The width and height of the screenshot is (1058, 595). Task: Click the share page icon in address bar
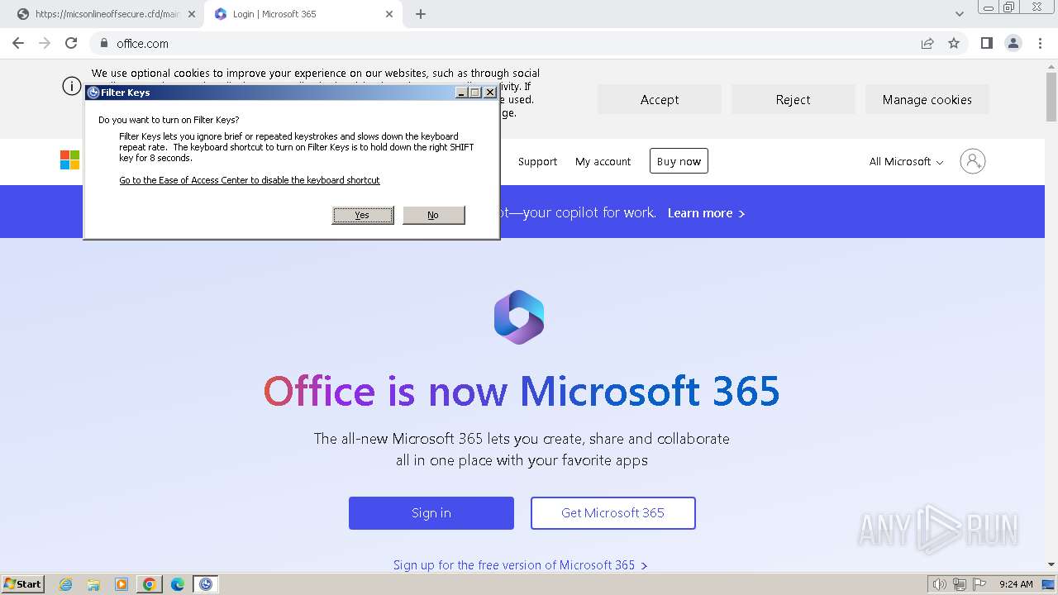click(927, 43)
